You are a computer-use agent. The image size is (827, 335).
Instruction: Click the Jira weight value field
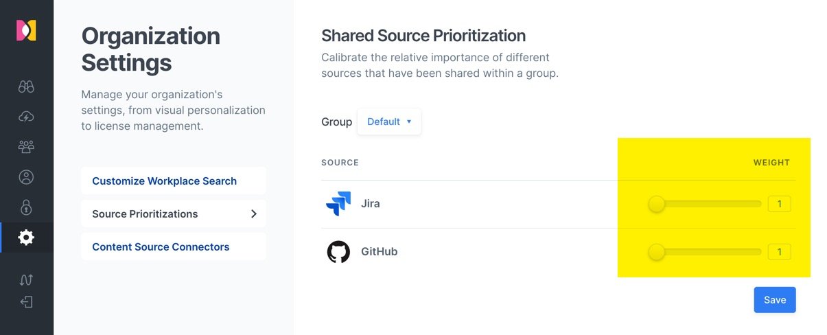tap(779, 204)
